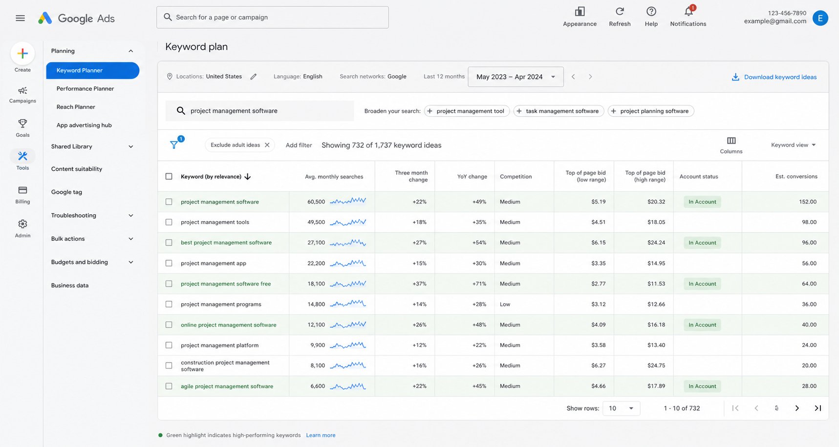
Task: Open App advertising hub
Action: (x=84, y=125)
